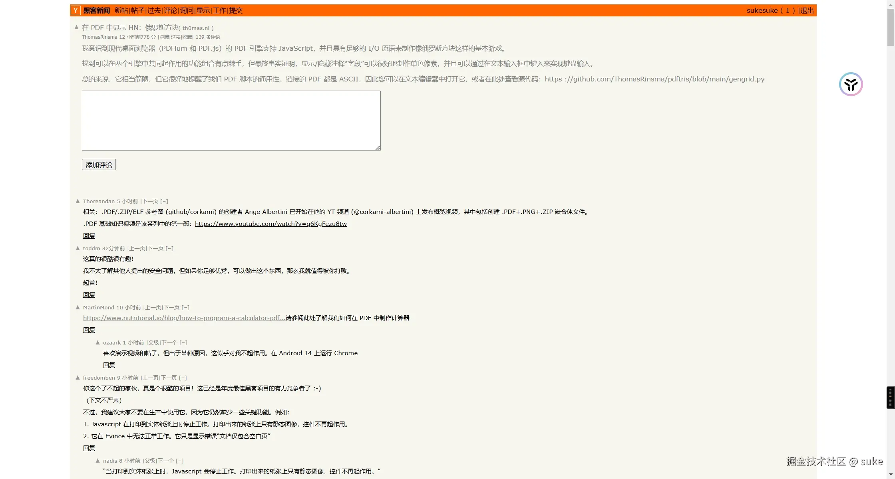Upvote toddm's comment
The image size is (895, 479).
[x=78, y=248]
